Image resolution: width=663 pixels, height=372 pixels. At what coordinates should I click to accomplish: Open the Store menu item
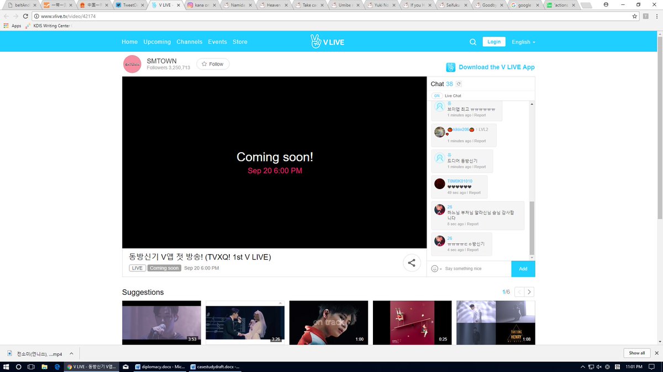pos(240,42)
